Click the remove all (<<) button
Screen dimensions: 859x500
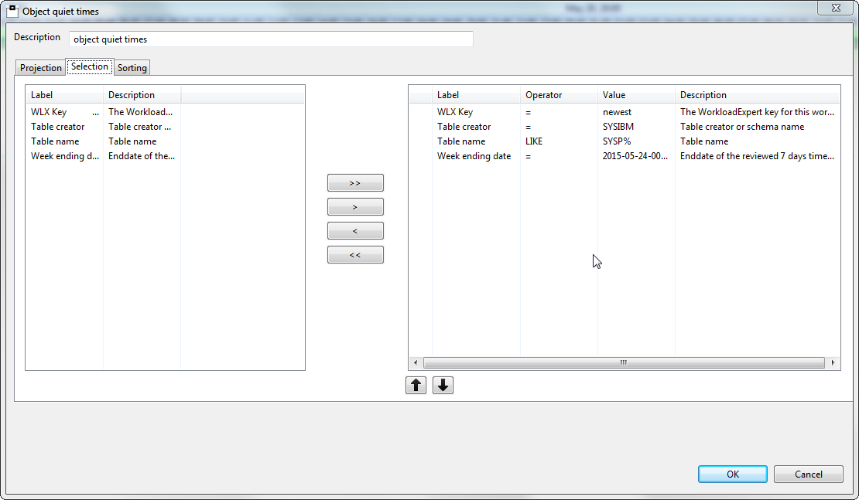355,255
